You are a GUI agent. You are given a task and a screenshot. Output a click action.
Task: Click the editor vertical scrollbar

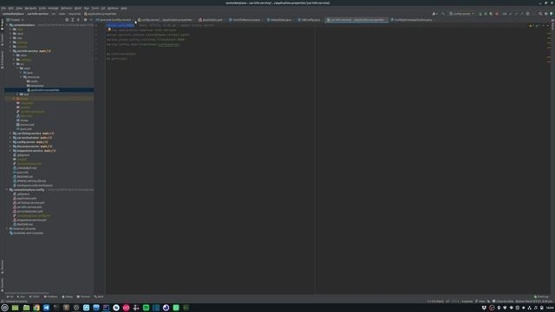pos(550,159)
